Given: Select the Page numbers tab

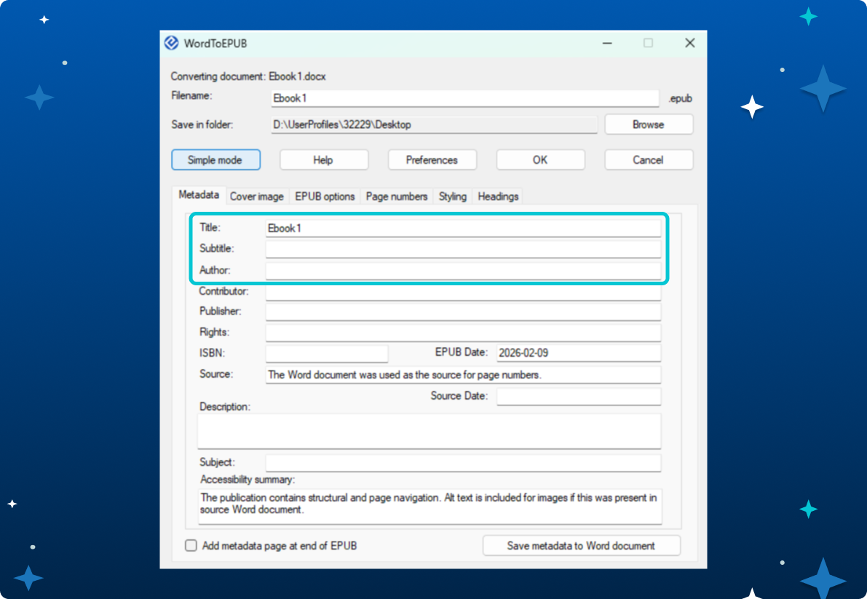Looking at the screenshot, I should coord(397,197).
